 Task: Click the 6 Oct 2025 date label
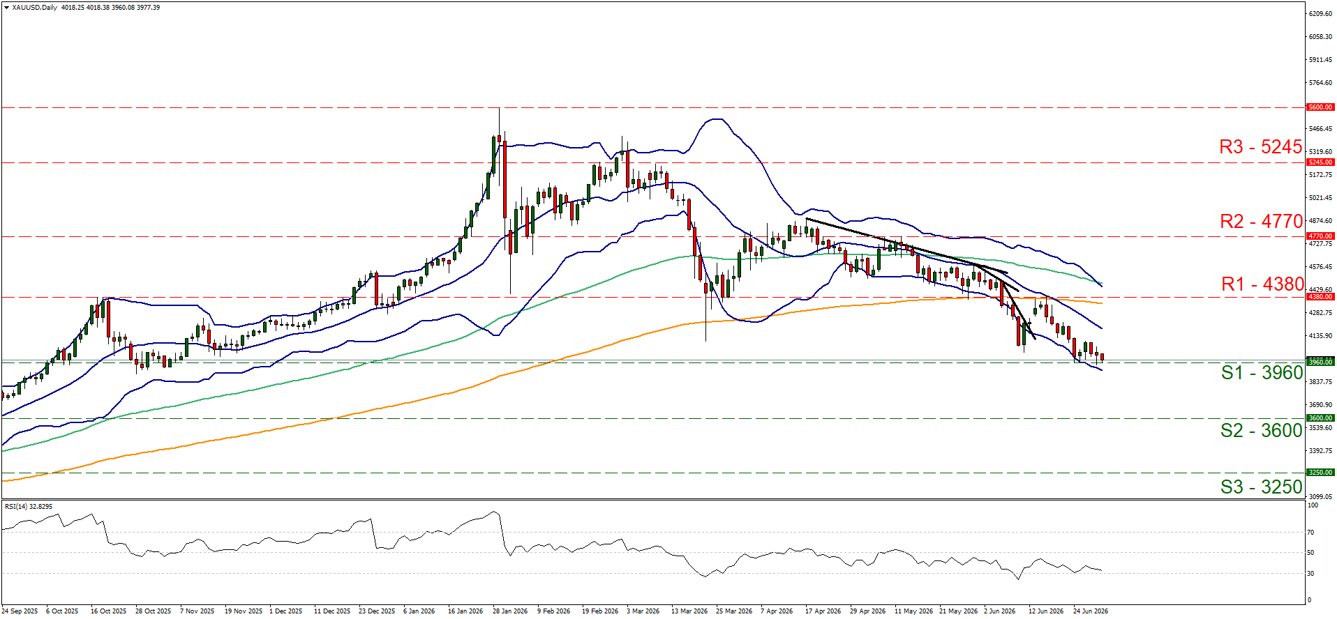[62, 611]
